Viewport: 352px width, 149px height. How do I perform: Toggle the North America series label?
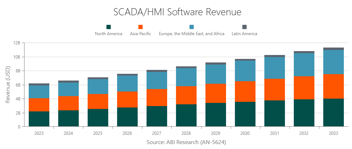pos(109,34)
